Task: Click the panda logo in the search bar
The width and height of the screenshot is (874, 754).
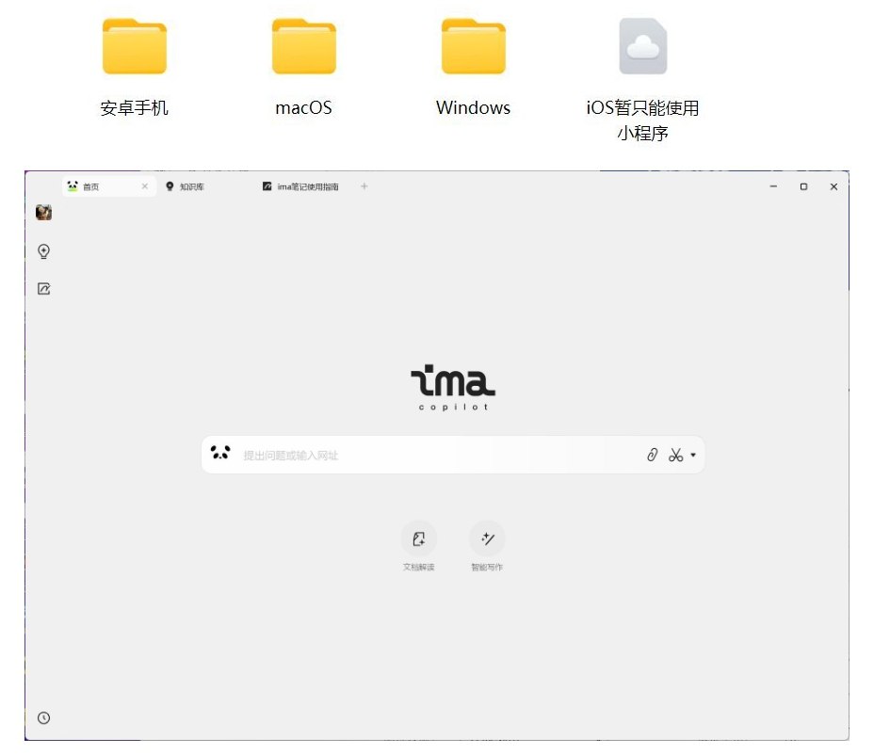Action: tap(221, 454)
